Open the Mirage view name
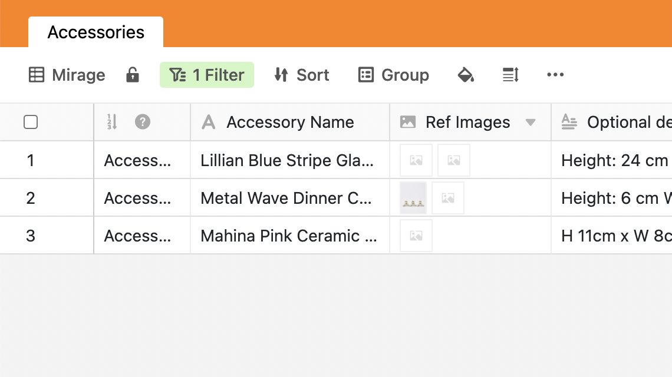The image size is (672, 377). [x=78, y=75]
